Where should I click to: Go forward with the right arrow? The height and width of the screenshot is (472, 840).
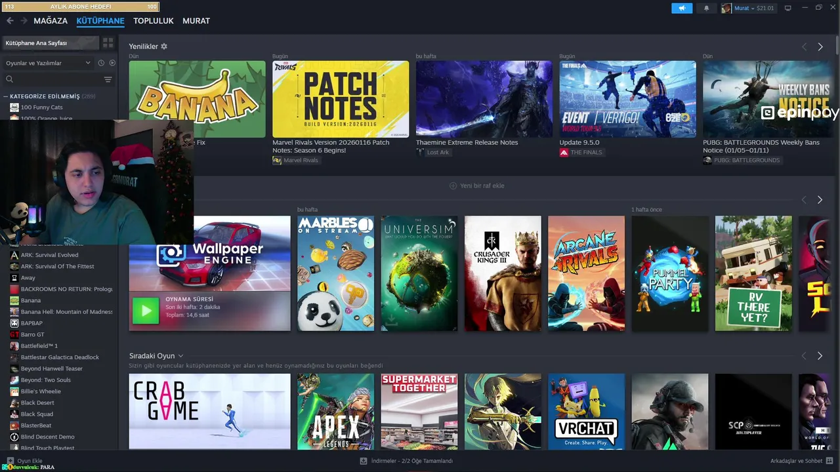[x=24, y=21]
